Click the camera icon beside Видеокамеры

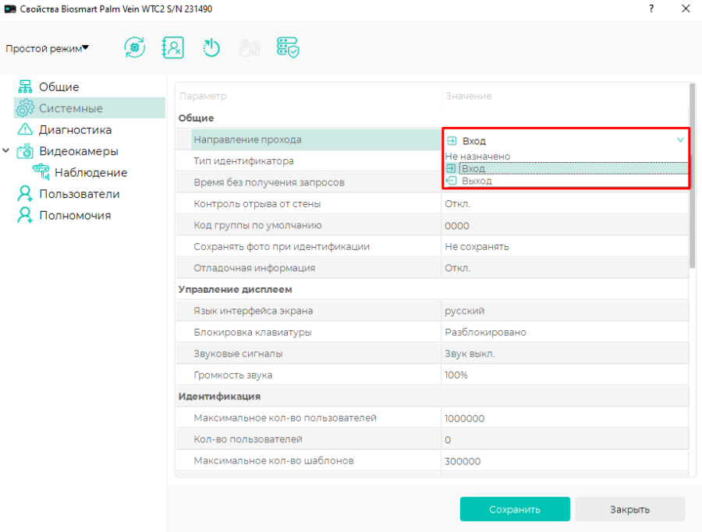click(25, 151)
